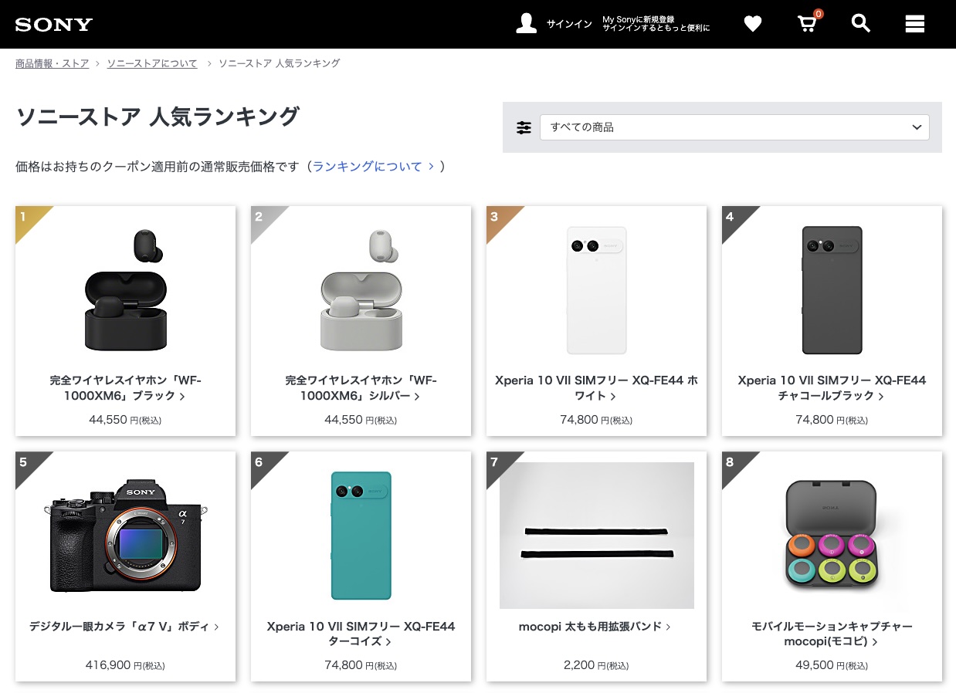The width and height of the screenshot is (956, 693).
Task: Click the Sony logo in header
Action: click(x=54, y=24)
